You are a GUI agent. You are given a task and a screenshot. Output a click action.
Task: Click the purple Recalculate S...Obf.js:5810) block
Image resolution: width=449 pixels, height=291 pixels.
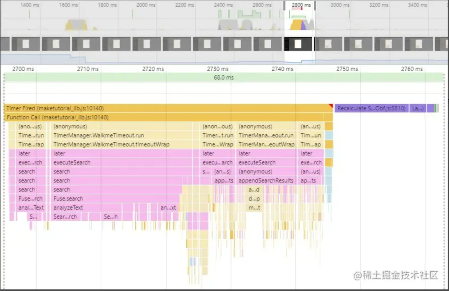click(x=371, y=108)
